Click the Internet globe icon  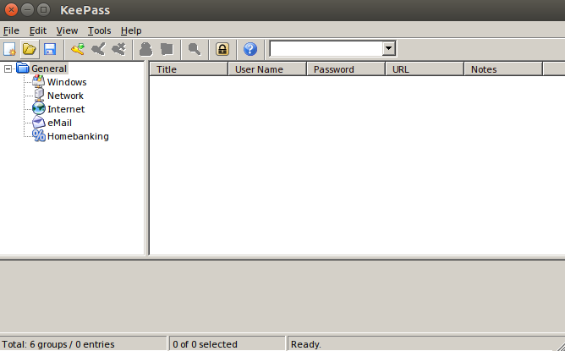[x=39, y=109]
